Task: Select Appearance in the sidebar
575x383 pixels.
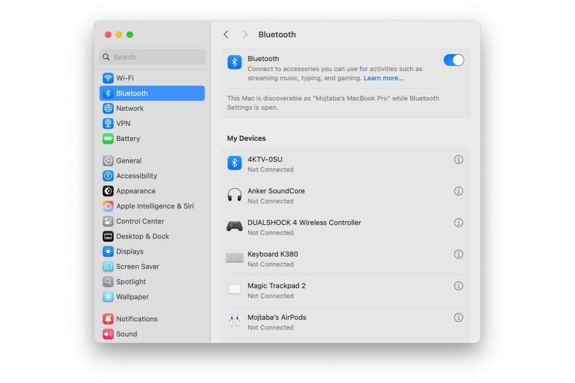Action: point(152,191)
